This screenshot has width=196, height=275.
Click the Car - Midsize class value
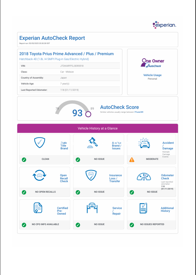67,72
